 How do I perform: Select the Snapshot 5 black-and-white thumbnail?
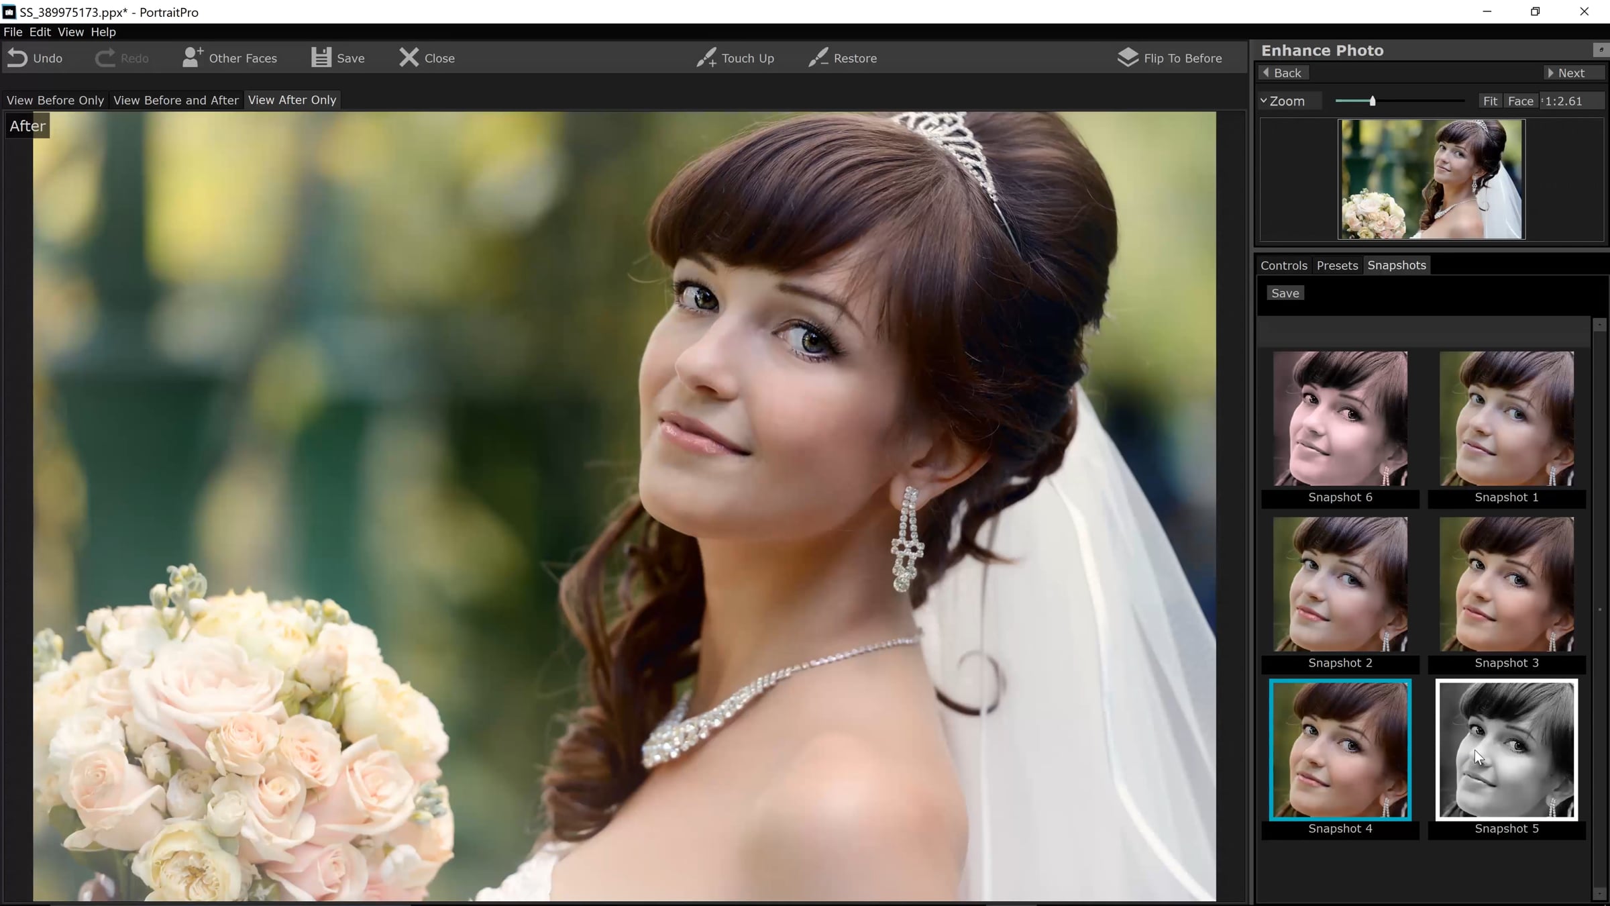[1506, 750]
